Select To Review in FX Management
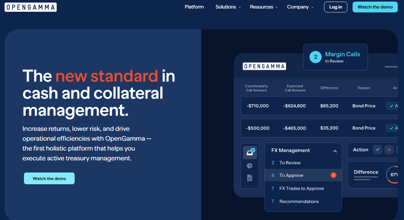Viewport: 404px width, 220px height. [x=303, y=163]
